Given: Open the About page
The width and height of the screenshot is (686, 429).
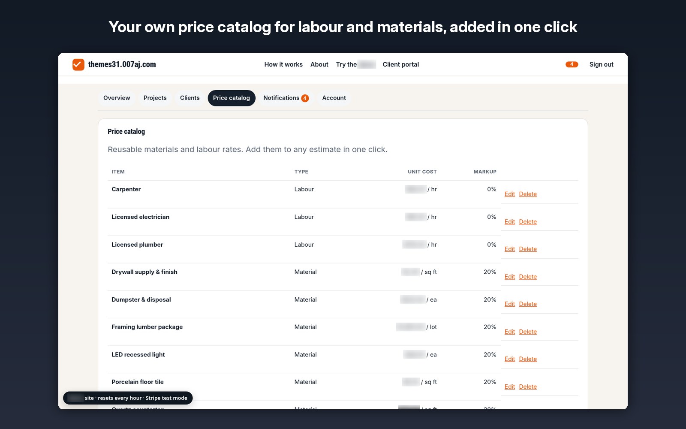Looking at the screenshot, I should click(319, 64).
